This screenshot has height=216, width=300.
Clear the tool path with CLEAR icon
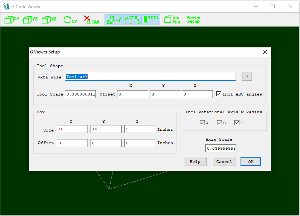91,20
